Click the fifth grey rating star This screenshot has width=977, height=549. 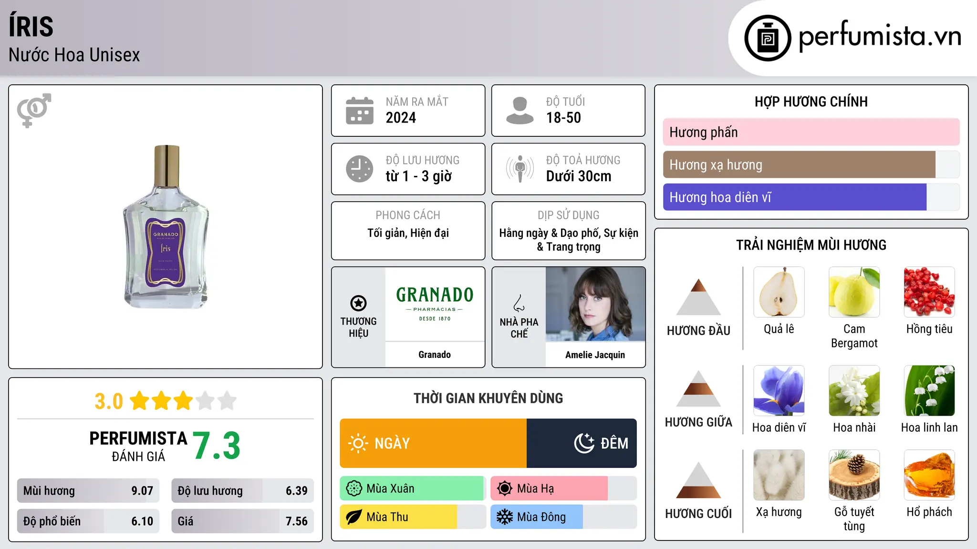point(227,401)
